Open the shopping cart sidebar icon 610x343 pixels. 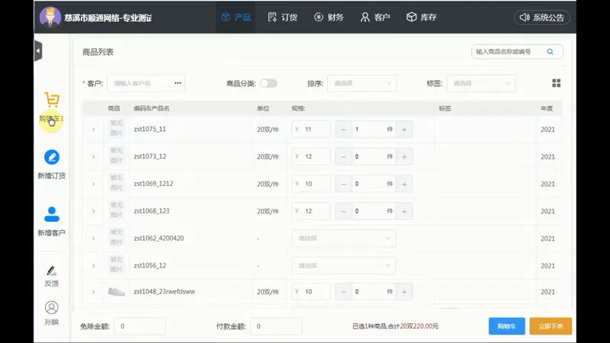click(51, 101)
